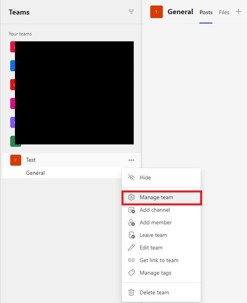Click the Get link chain icon

pyautogui.click(x=131, y=260)
